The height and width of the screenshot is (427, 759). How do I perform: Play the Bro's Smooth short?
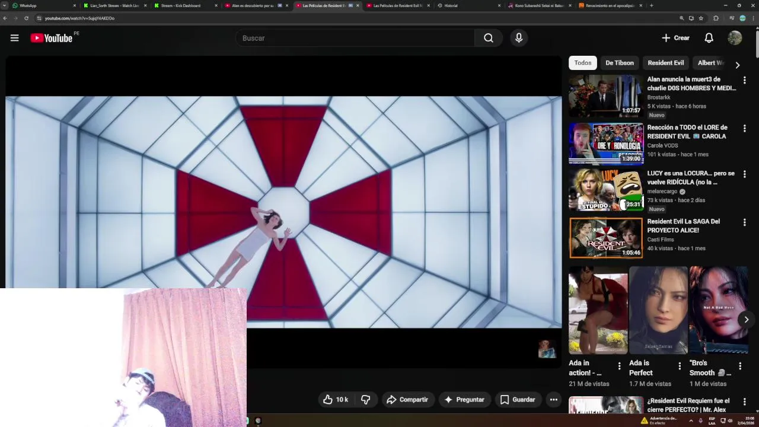pyautogui.click(x=719, y=310)
